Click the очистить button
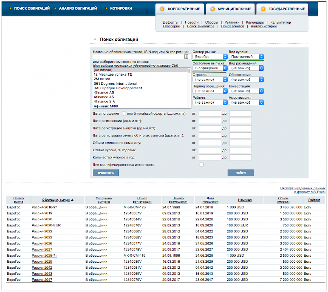Screen dimensions: 328x292 point(106,172)
